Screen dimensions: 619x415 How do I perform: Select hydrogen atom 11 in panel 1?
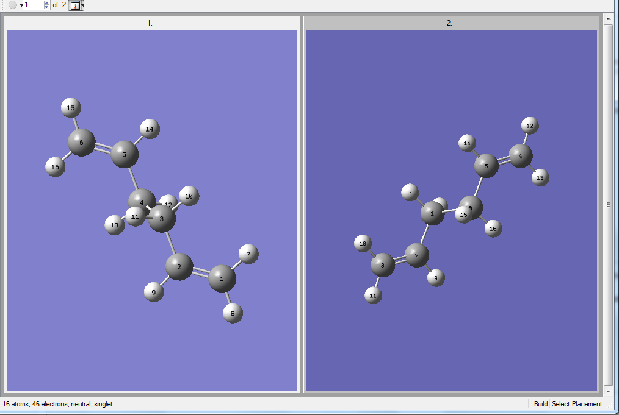point(135,216)
